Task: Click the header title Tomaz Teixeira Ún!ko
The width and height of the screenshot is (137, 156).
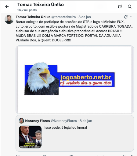Action: tap(41, 5)
